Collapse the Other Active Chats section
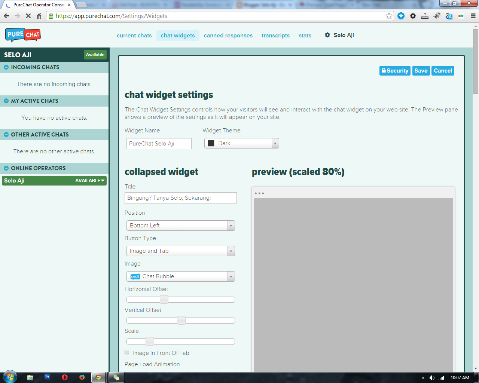Viewport: 479px width, 383px height. [x=6, y=135]
